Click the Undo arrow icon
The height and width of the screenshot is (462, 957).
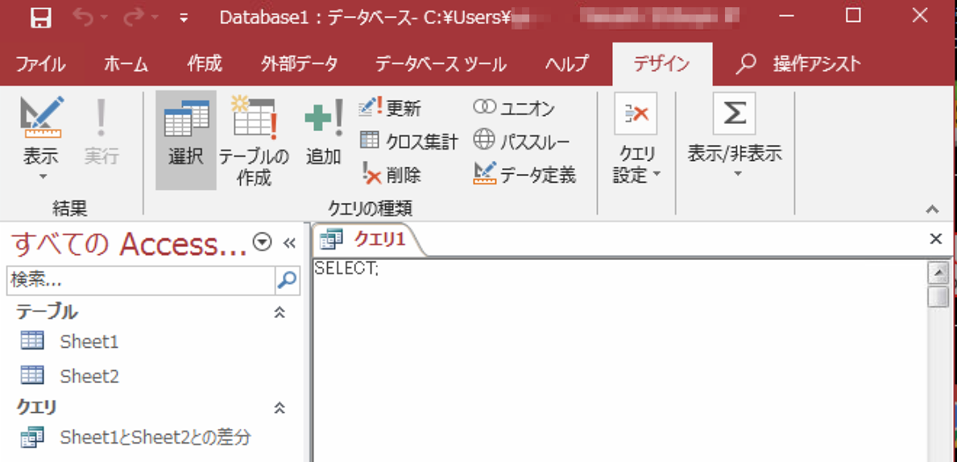83,16
